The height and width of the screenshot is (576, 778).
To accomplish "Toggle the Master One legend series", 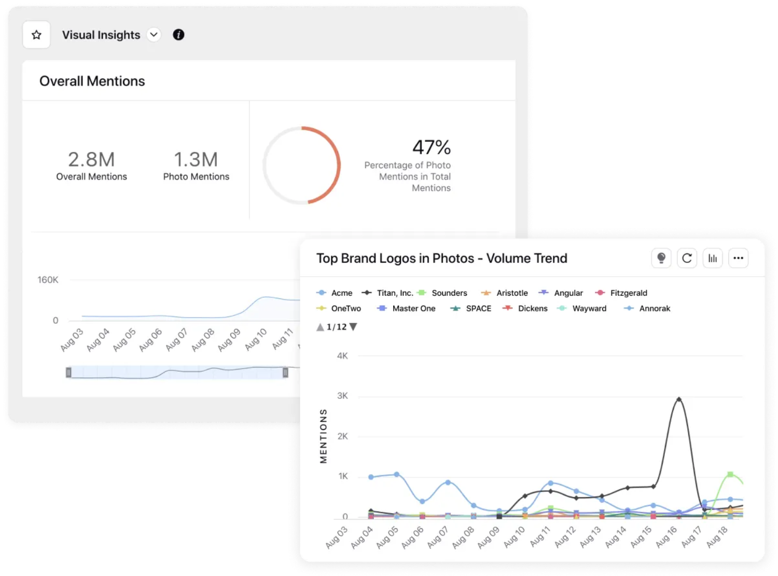I will [406, 308].
